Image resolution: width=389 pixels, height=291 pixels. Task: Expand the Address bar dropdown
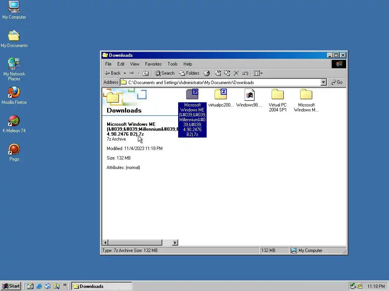click(323, 82)
